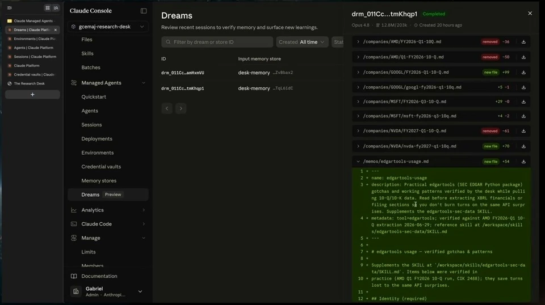Download /companies/MSFT/msft-fy2026-q3-10q.md file
Viewport: 545px width, 305px height.
point(523,116)
